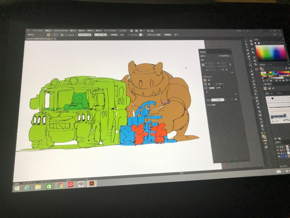Open Internet Explorer from the taskbar
Image resolution: width=290 pixels, height=218 pixels.
(x=27, y=188)
